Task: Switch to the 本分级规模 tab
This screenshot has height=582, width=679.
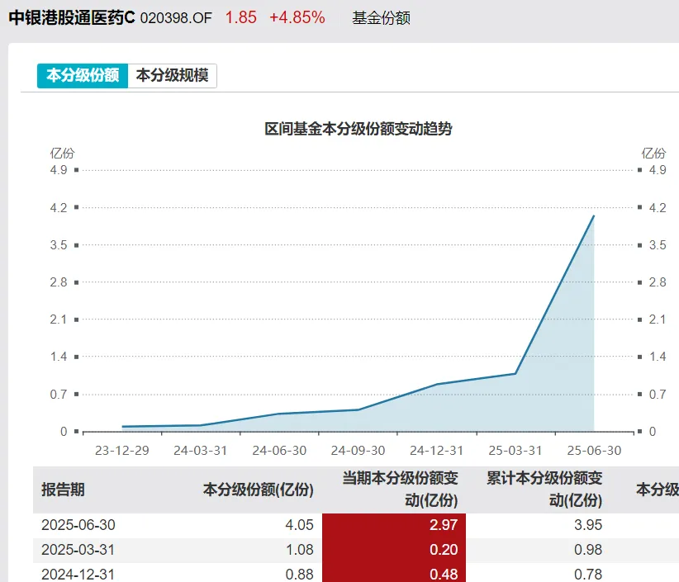Action: click(173, 76)
